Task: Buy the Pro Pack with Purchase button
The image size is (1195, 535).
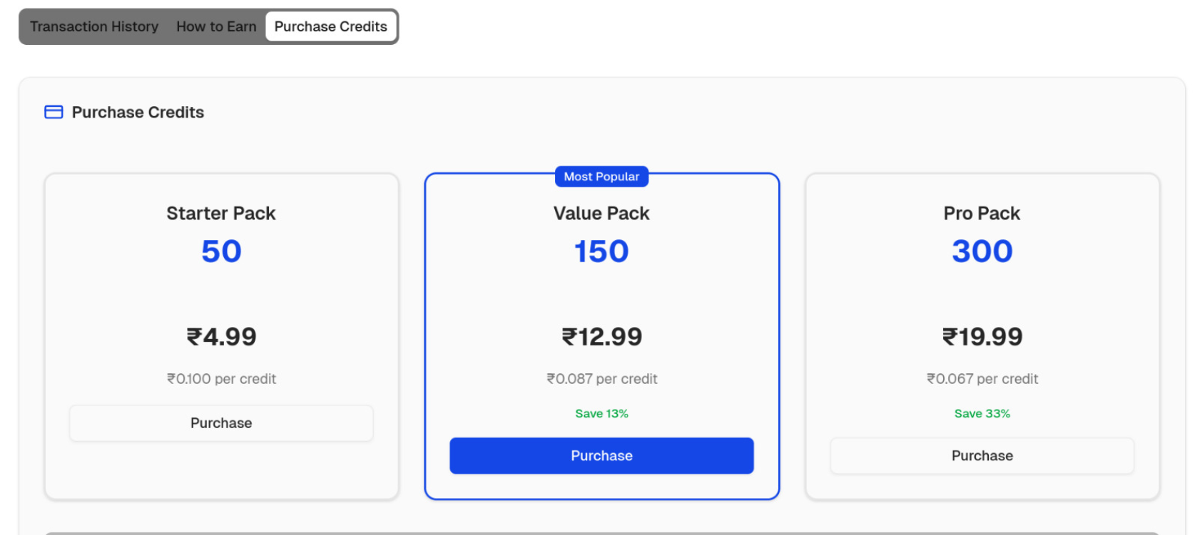Action: [x=982, y=456]
